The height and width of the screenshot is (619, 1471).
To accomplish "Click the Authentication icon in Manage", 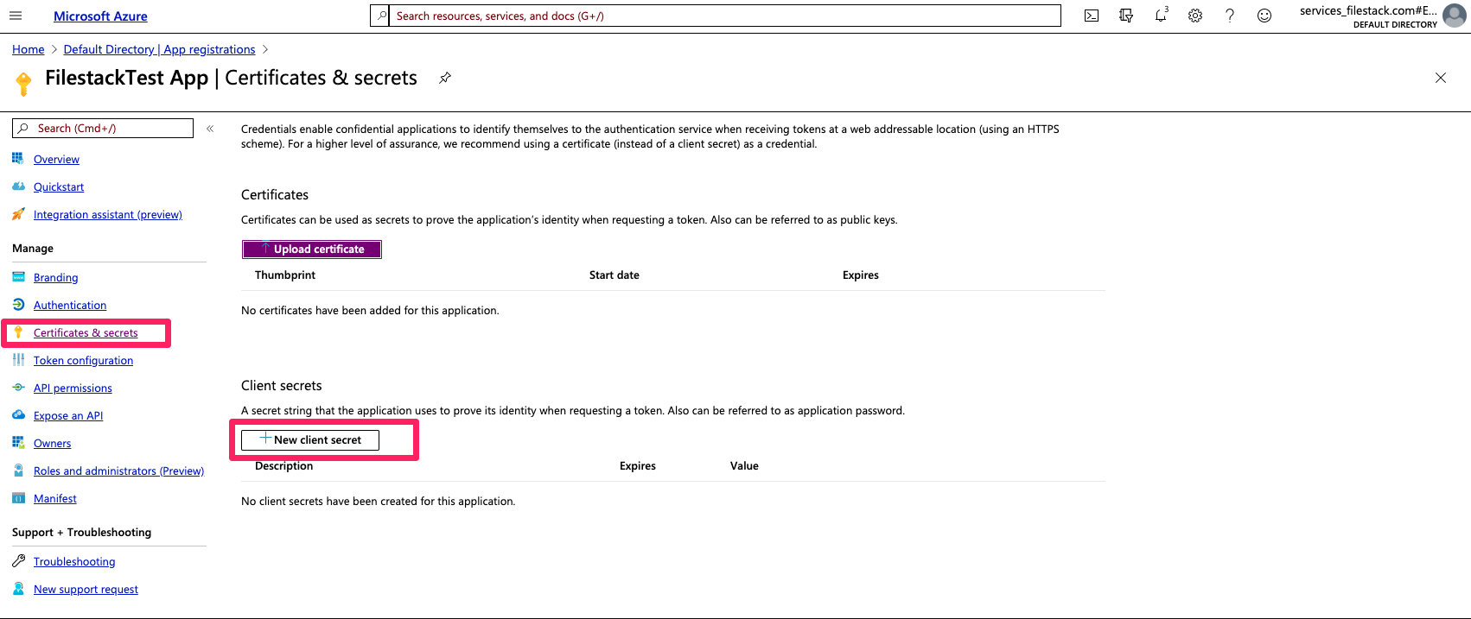I will pos(18,305).
